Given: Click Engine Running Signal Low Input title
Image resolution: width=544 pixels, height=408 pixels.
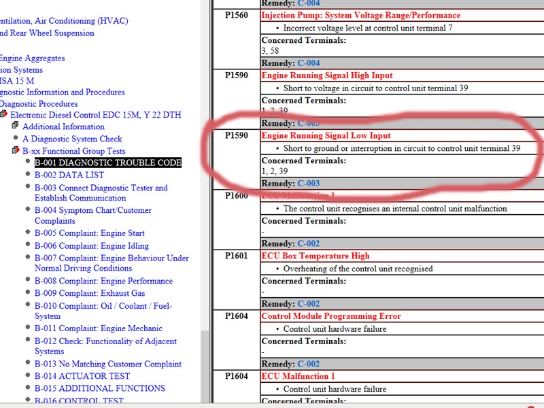Looking at the screenshot, I should [x=326, y=135].
